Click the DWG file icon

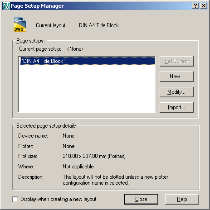pyautogui.click(x=20, y=24)
